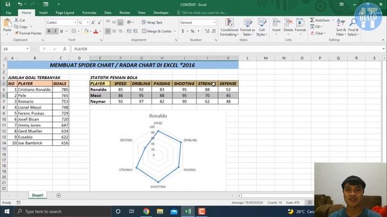Screen dimensions: 387x217
Task: Click AutoSum
Action: (320, 20)
